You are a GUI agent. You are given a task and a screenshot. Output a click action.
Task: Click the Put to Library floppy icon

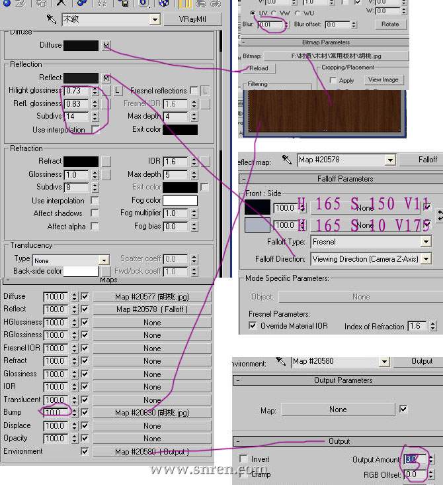point(124,3)
